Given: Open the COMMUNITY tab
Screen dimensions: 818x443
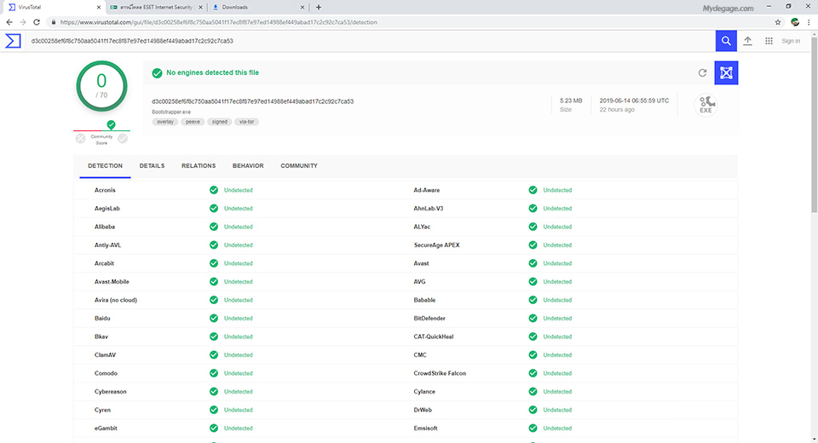Looking at the screenshot, I should tap(299, 166).
